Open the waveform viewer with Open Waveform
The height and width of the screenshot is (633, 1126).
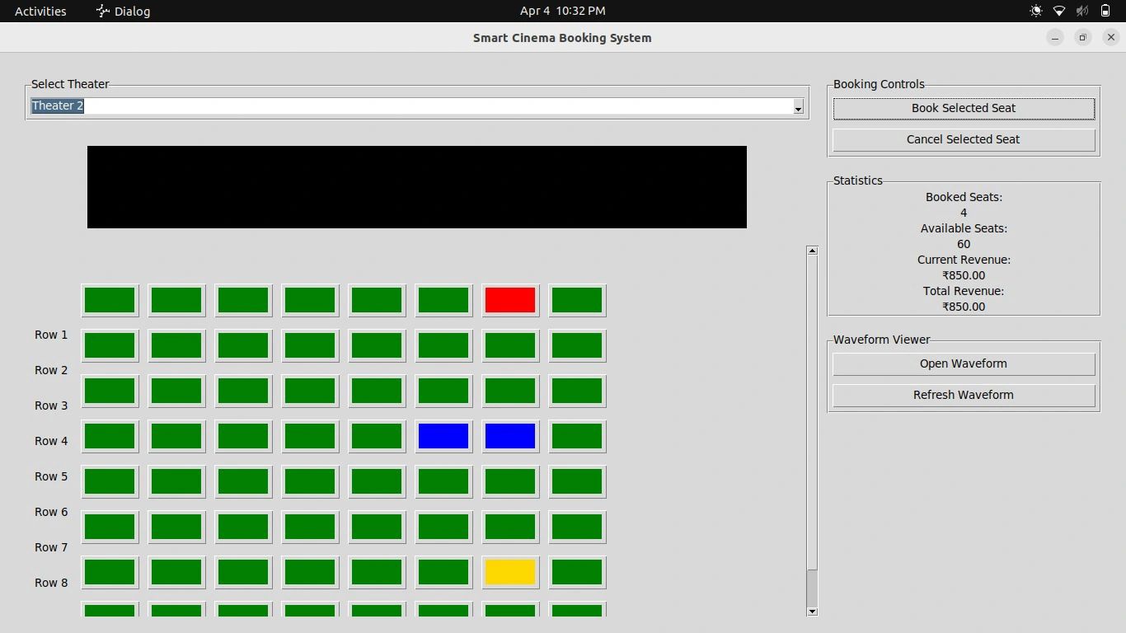(964, 363)
